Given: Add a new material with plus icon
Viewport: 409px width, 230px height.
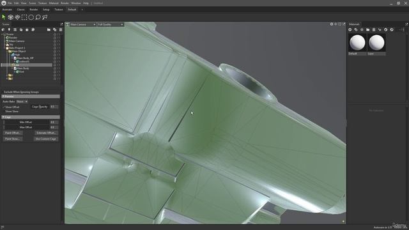Looking at the screenshot, I should (x=350, y=30).
